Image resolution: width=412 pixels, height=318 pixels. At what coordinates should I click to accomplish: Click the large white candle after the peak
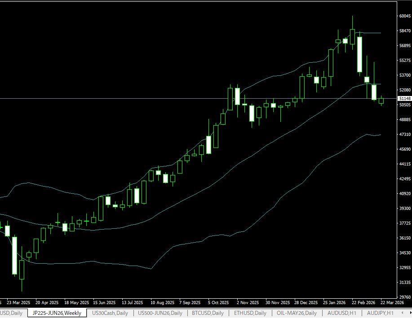coord(359,54)
